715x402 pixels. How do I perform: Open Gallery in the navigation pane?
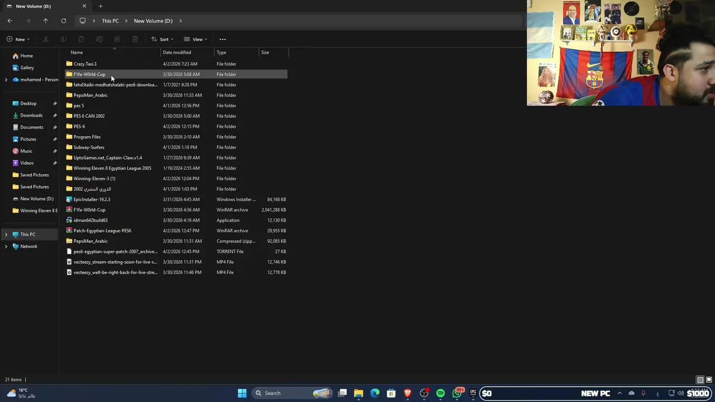(x=27, y=68)
